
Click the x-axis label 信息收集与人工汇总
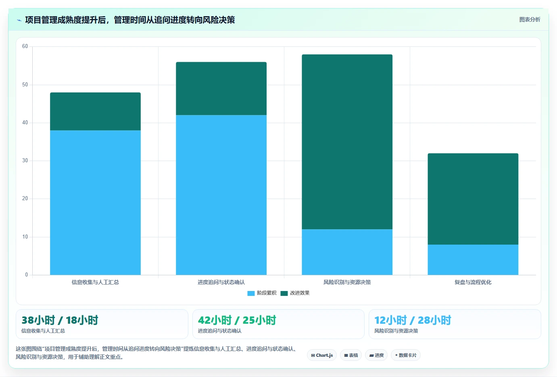pyautogui.click(x=95, y=282)
